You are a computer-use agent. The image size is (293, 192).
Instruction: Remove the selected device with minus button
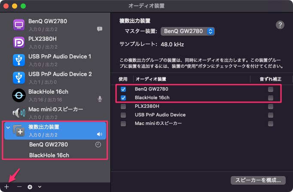[x=19, y=187]
